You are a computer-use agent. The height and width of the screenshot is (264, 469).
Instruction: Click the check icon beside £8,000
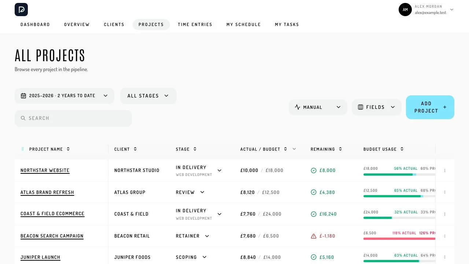pyautogui.click(x=314, y=170)
